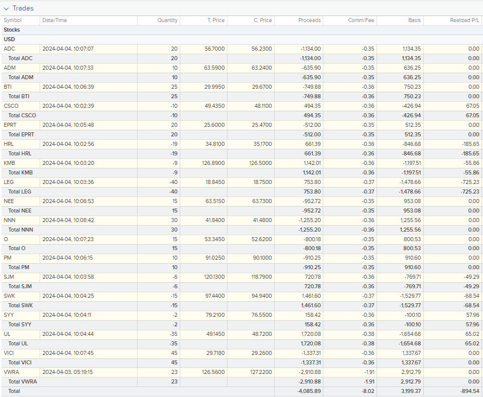Click the grand Total basis 3,199.37
483x397 pixels.
pos(410,391)
